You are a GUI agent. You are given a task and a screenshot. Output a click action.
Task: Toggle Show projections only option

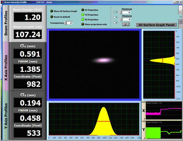tap(83, 24)
